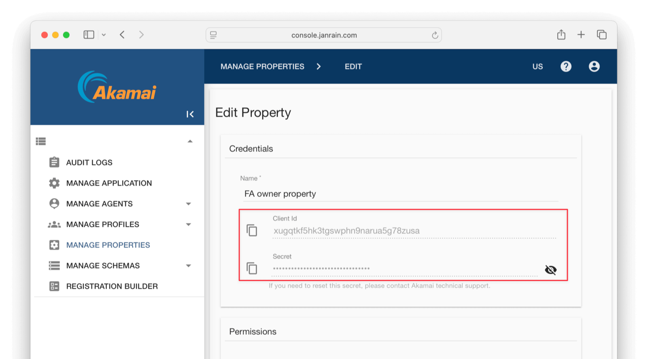Toggle Secret visibility eye icon
Viewport: 671px width, 359px height.
coord(550,270)
